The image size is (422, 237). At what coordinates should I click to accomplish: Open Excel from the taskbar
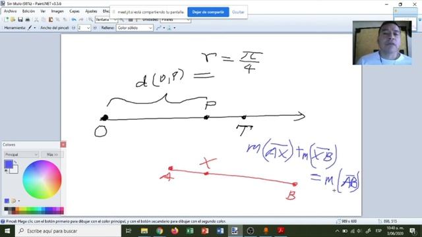[x=190, y=231]
